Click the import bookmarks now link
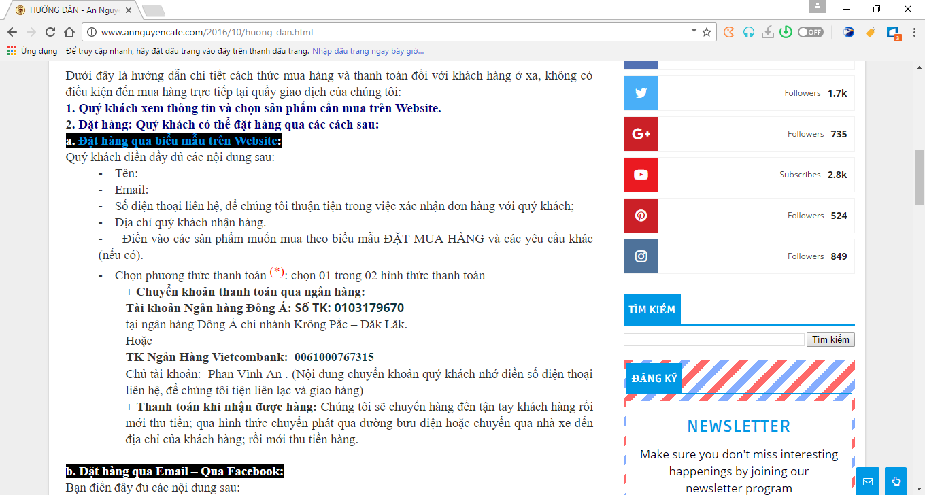Screen dimensions: 925x495 click(x=368, y=51)
